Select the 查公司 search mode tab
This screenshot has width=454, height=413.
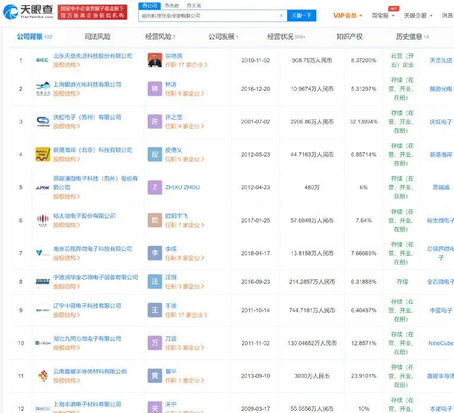[150, 5]
